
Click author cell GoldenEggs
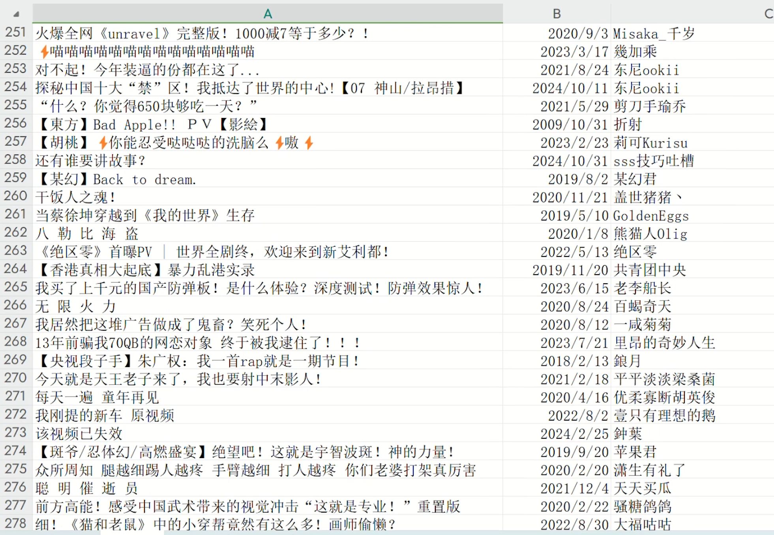(692, 215)
